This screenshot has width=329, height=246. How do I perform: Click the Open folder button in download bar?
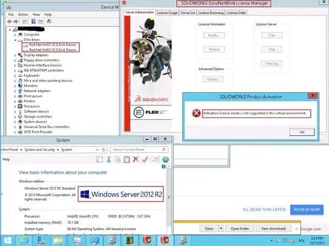(240, 228)
